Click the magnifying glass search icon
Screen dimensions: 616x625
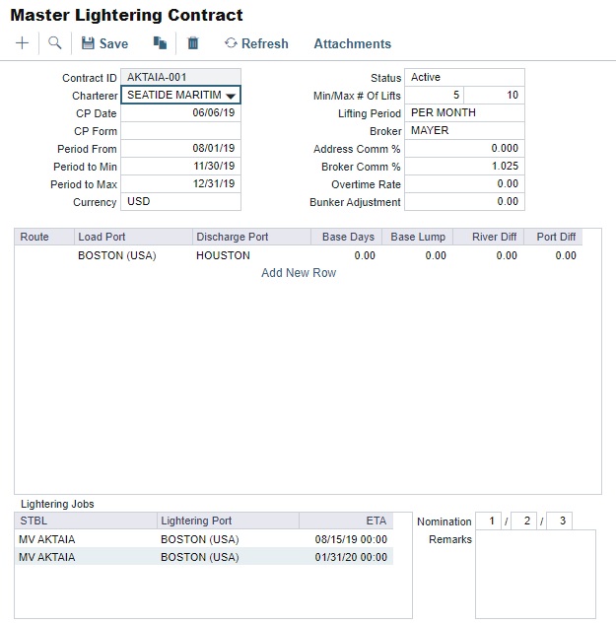tap(55, 43)
